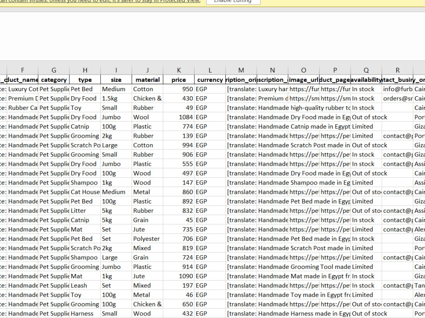Image resolution: width=425 pixels, height=318 pixels.
Task: Select the price cell showing 1084
Action: click(178, 117)
